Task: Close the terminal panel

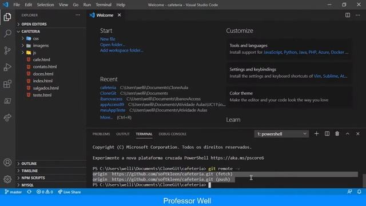Action: tap(358, 133)
